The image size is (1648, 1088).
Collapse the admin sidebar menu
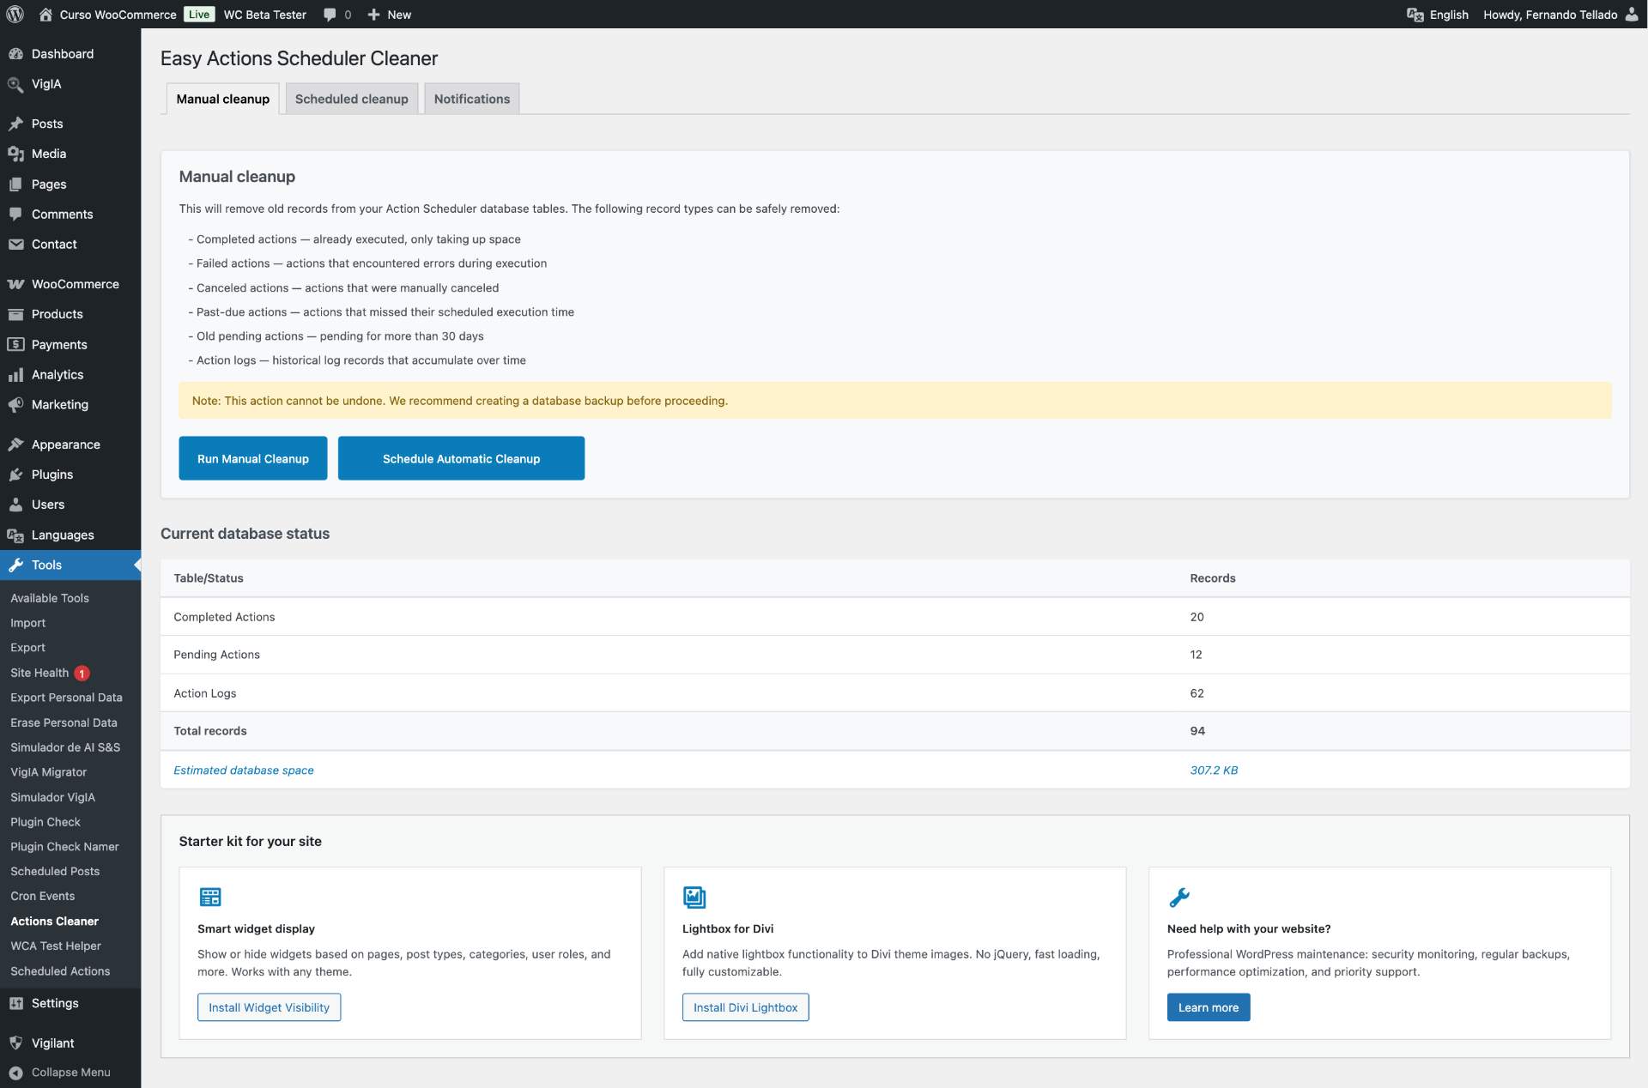[60, 1073]
